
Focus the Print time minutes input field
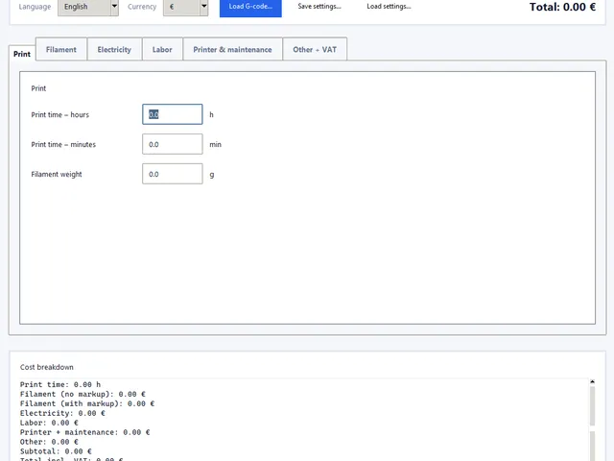pos(173,144)
